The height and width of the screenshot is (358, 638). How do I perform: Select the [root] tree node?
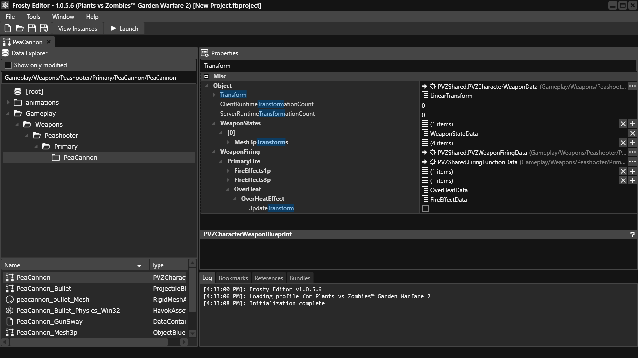pos(34,92)
